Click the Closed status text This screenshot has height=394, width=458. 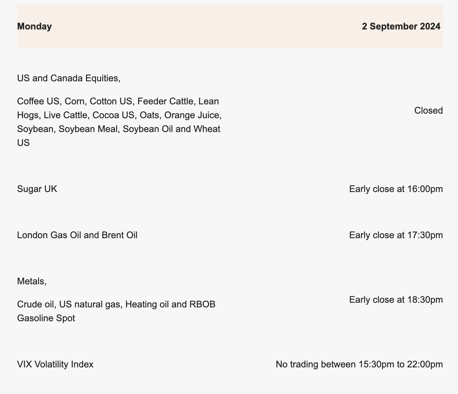pos(428,110)
